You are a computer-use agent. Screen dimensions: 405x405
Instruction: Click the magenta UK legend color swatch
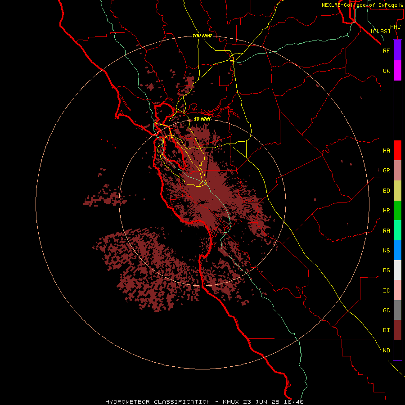(397, 71)
